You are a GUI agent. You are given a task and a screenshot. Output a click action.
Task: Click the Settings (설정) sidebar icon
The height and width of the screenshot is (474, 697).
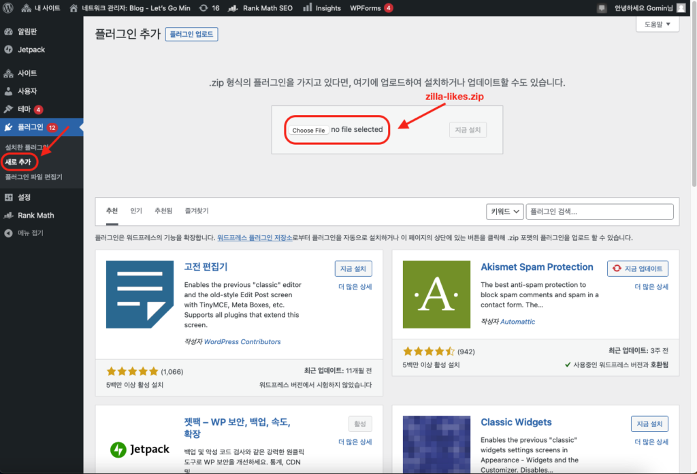(x=8, y=197)
